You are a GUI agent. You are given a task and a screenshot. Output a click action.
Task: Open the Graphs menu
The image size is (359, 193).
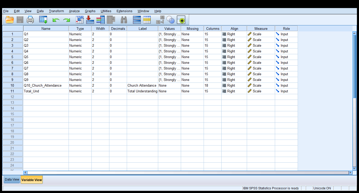[x=90, y=11]
